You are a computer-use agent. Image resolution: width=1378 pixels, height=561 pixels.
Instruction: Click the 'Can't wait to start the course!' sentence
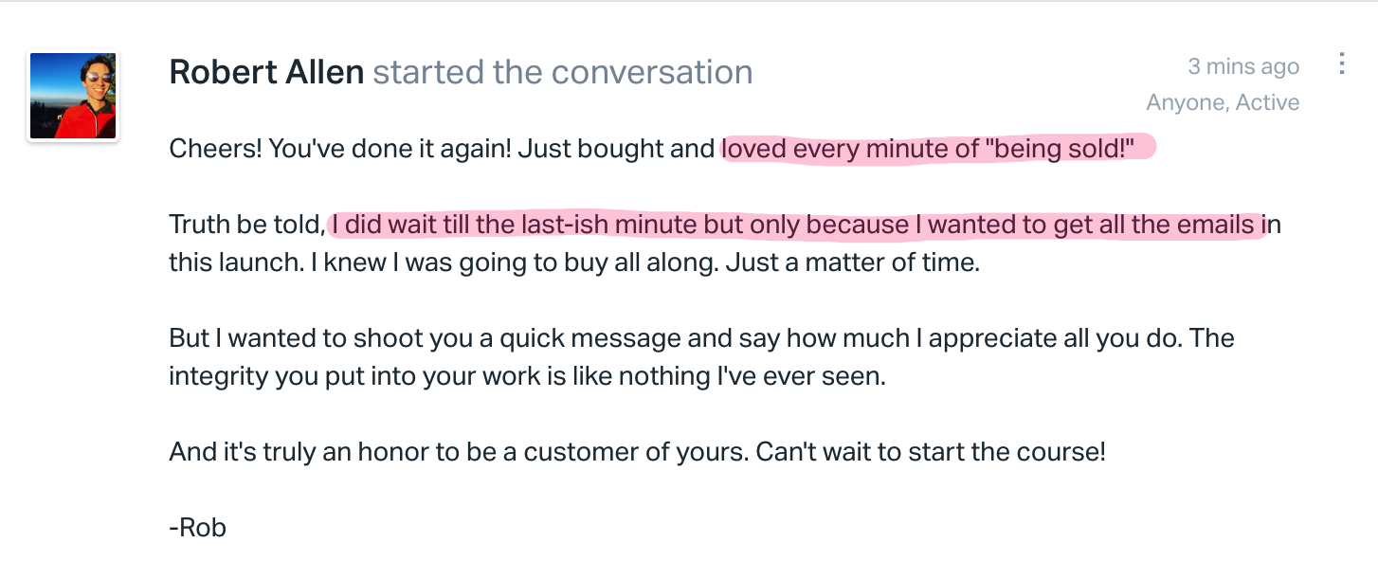[x=931, y=452]
